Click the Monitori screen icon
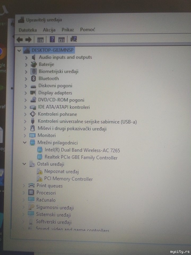 32,135
